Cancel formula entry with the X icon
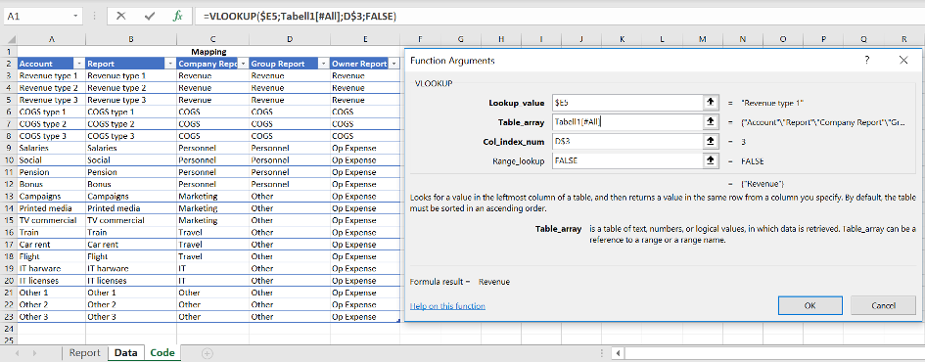The height and width of the screenshot is (362, 925). pos(121,16)
